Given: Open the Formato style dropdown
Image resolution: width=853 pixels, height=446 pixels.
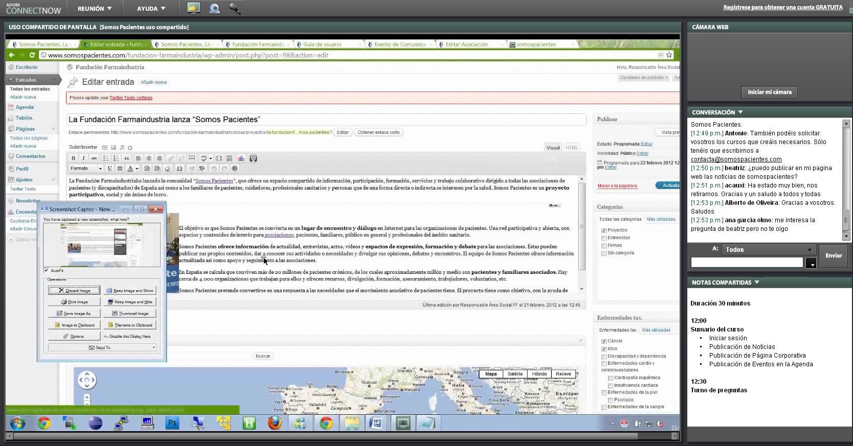Looking at the screenshot, I should (x=86, y=168).
